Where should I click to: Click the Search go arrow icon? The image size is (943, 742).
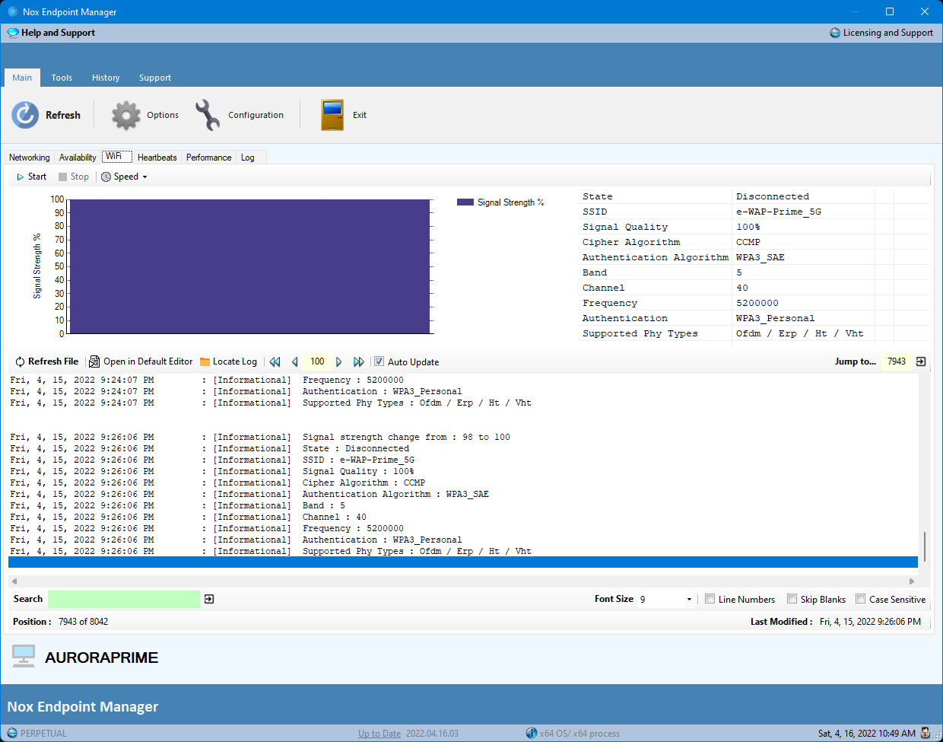(x=209, y=599)
